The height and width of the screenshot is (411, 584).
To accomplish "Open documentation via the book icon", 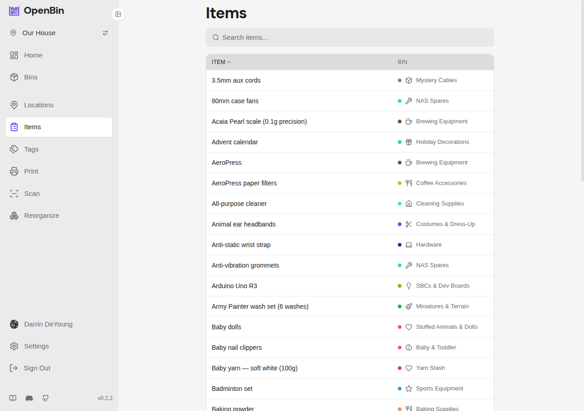I will (13, 398).
